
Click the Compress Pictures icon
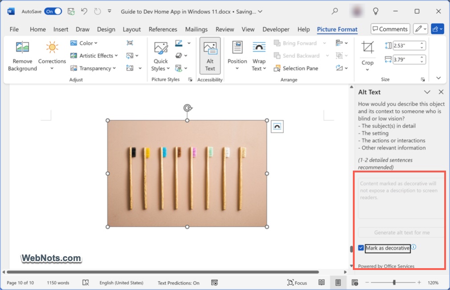(130, 43)
